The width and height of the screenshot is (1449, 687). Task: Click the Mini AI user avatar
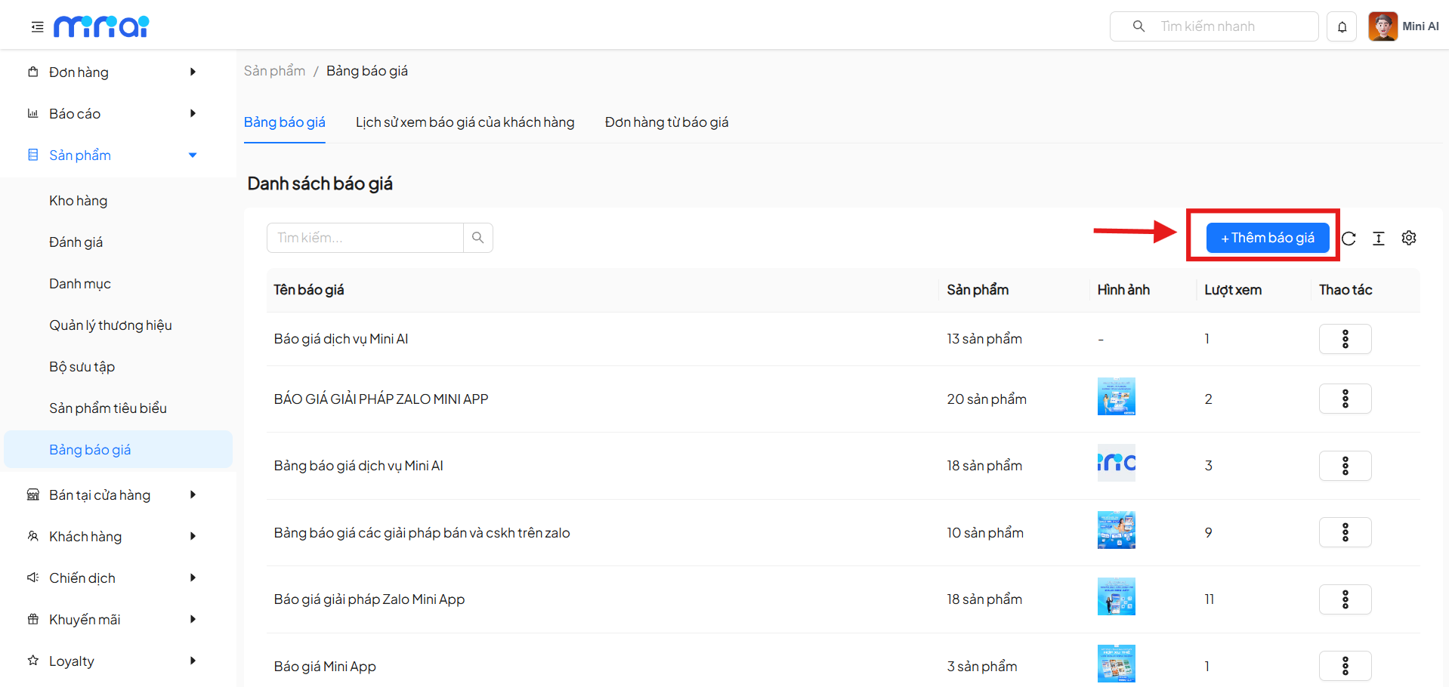coord(1383,26)
